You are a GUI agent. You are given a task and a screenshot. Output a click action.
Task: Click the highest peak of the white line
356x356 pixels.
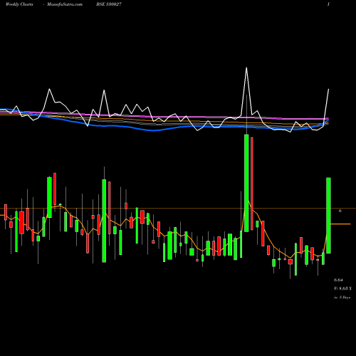pos(246,68)
